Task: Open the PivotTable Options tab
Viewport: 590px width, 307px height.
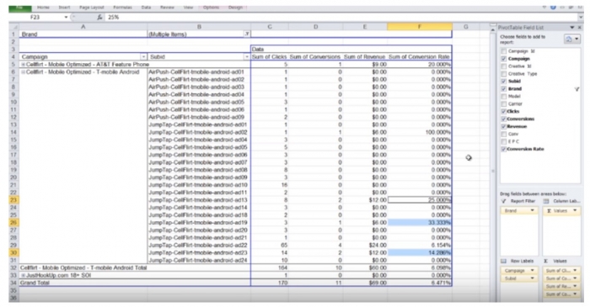Action: pos(211,8)
